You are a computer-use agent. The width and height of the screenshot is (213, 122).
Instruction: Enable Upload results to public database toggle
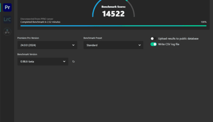pyautogui.click(x=153, y=39)
